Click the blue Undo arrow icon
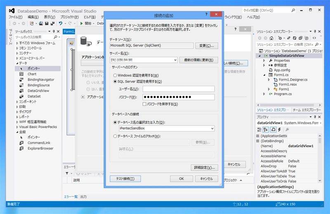Image resolution: width=330 pixels, height=214 pixels. (61, 23)
